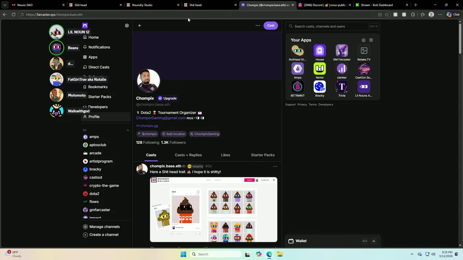Open the BETRMINT app
Image resolution: width=463 pixels, height=260 pixels.
click(x=297, y=87)
